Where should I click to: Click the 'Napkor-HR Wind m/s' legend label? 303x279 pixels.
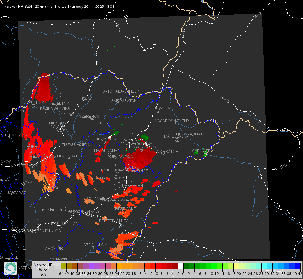pyautogui.click(x=43, y=270)
